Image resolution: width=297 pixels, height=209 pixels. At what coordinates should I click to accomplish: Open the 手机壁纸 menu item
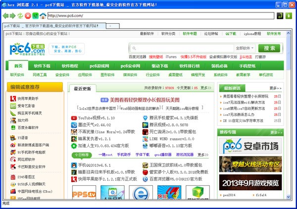[x=247, y=66]
